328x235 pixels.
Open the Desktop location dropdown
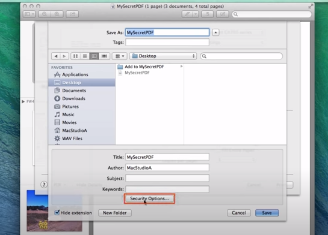coord(163,56)
